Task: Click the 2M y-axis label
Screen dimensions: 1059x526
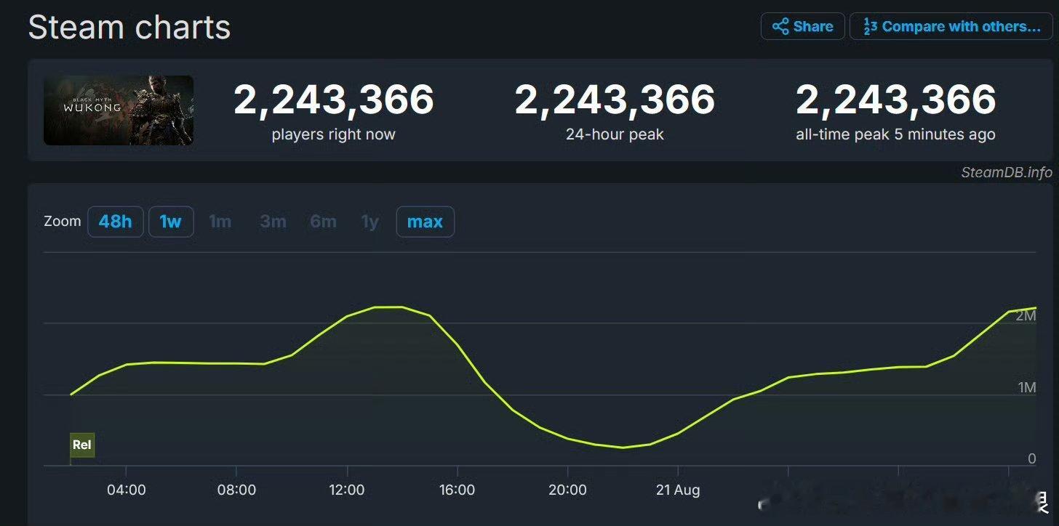Action: pos(1026,315)
